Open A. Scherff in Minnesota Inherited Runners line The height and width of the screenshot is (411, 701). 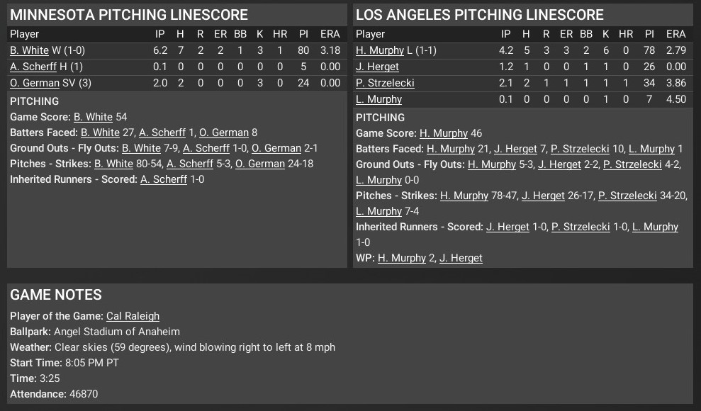tap(164, 179)
